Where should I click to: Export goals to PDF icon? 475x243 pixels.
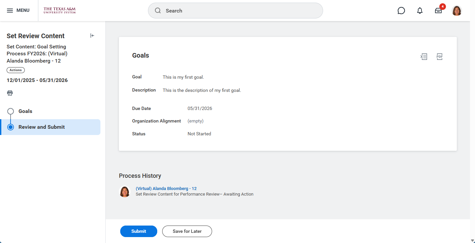[439, 57]
